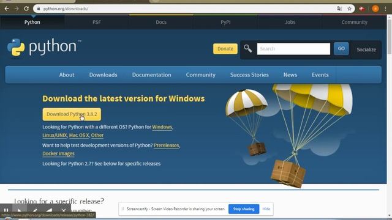Select the Screencastify pen tool
The height and width of the screenshot is (220, 392).
(x=35, y=210)
